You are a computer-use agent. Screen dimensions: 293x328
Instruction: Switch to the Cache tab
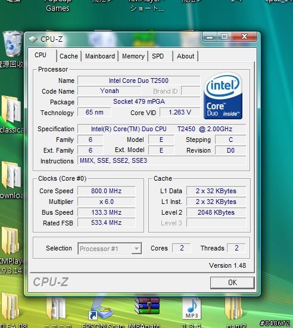coord(68,56)
